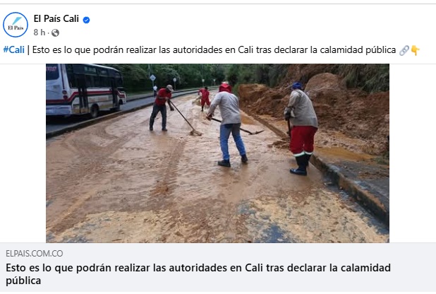Click the white bus in the photo
This screenshot has width=436, height=294.
[x=85, y=90]
